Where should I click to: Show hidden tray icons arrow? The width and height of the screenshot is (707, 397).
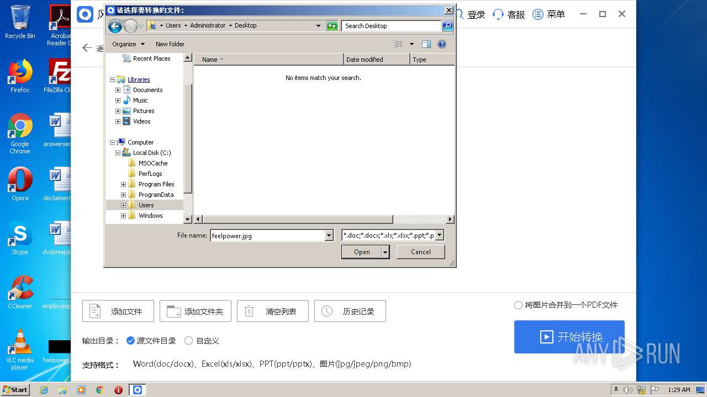(x=616, y=390)
